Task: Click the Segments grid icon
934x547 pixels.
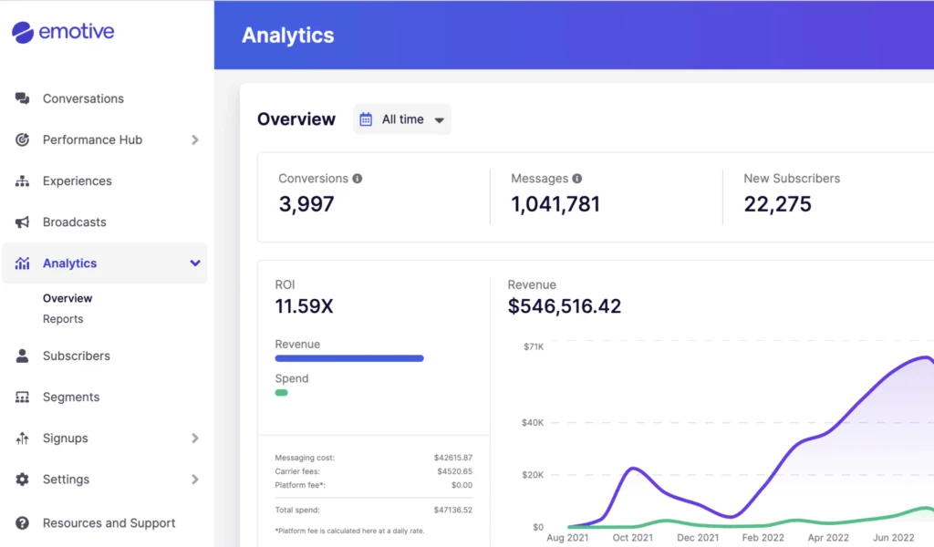Action: (x=22, y=397)
